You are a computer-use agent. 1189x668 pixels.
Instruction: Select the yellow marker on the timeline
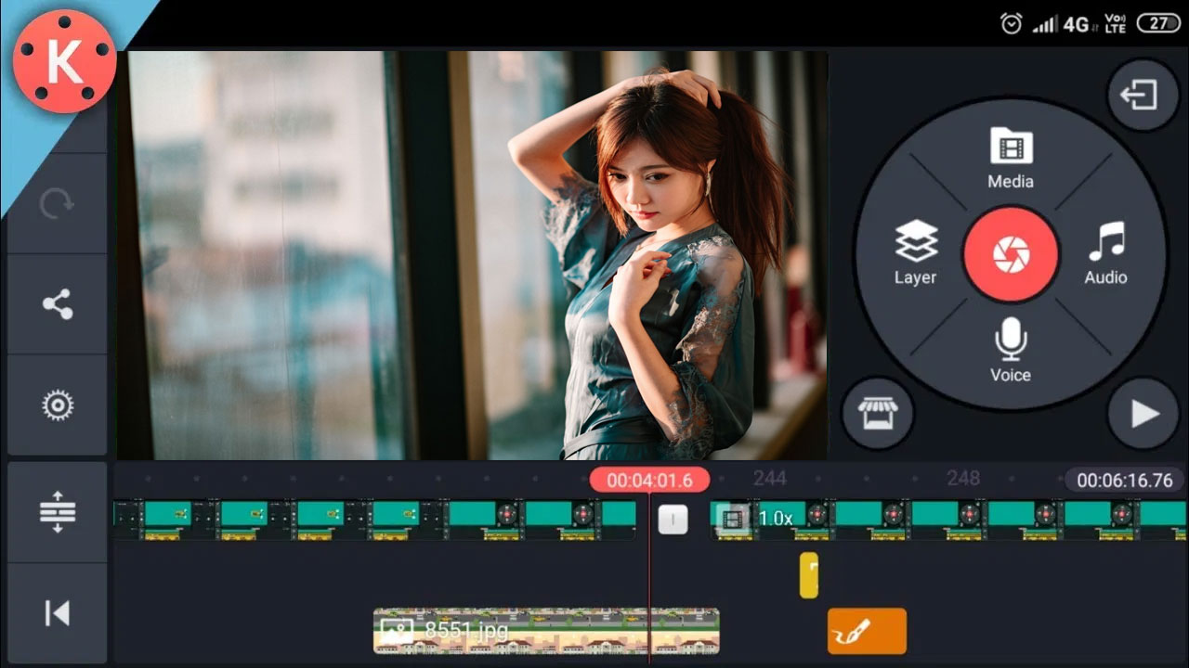pyautogui.click(x=807, y=575)
